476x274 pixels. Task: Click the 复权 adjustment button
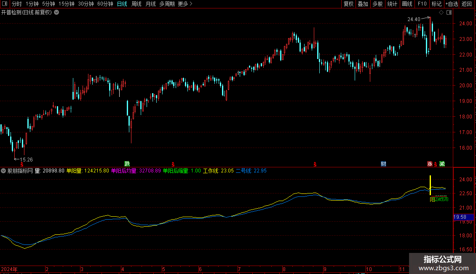coord(348,4)
